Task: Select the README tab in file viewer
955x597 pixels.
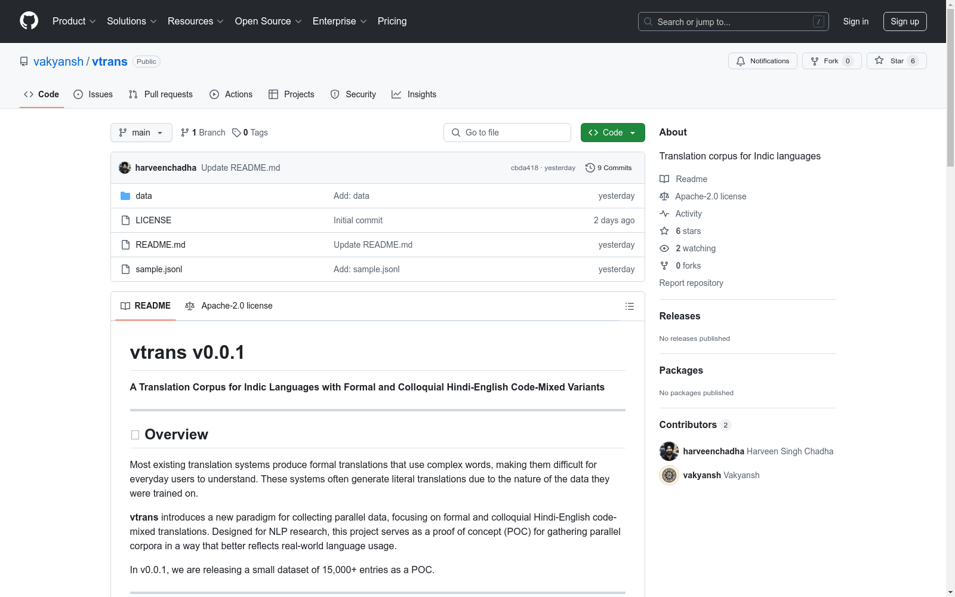Action: click(146, 306)
